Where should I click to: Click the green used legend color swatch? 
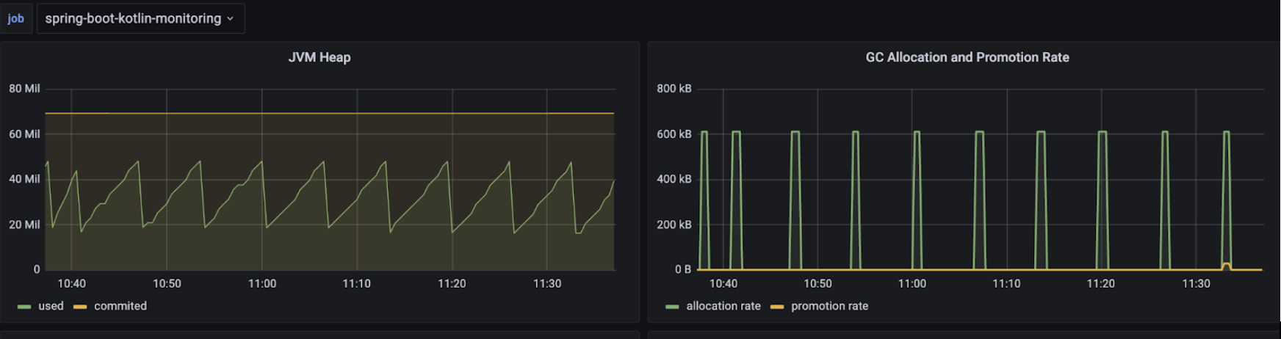pos(24,307)
